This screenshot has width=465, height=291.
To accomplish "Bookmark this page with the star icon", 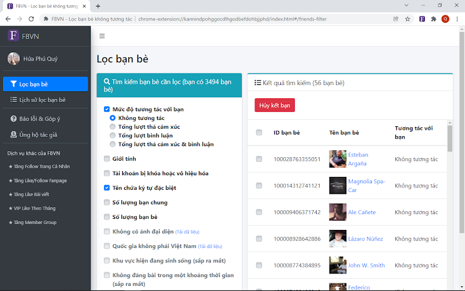I will [407, 19].
